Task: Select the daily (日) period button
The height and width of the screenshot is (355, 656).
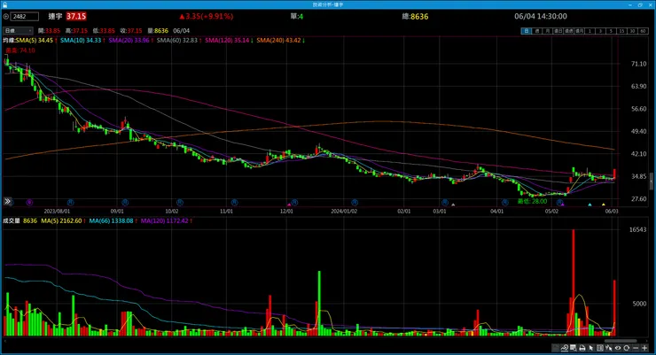Action: [x=526, y=31]
